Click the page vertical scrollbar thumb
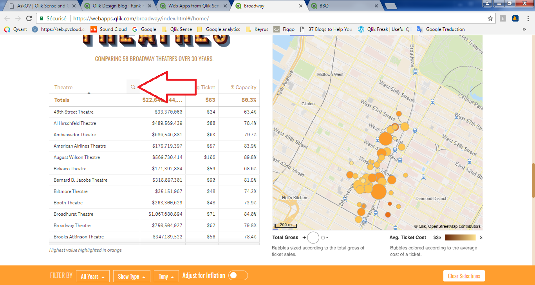 click(533, 180)
